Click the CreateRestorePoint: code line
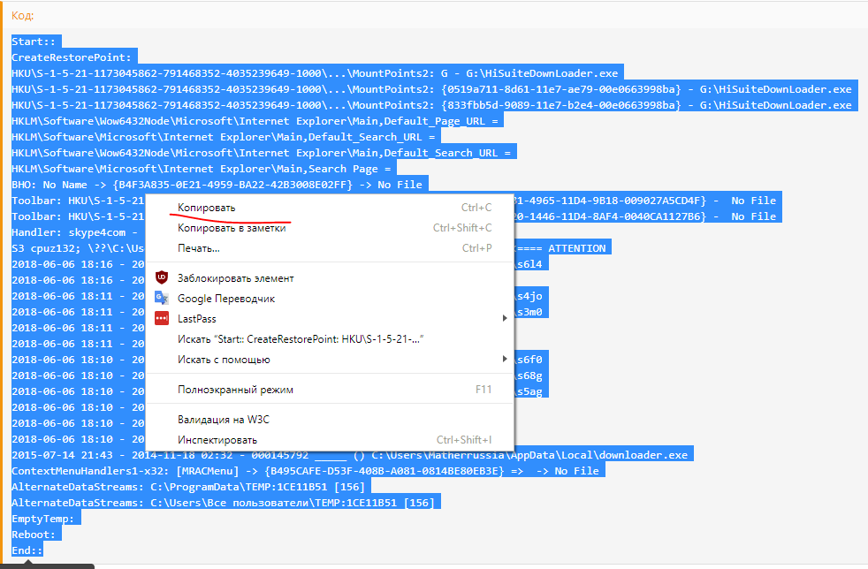The image size is (868, 569). [72, 57]
